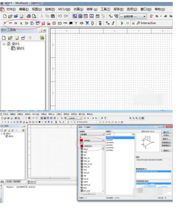Click 设计1 sheet tab in lower window
The width and height of the screenshot is (179, 208).
32,182
